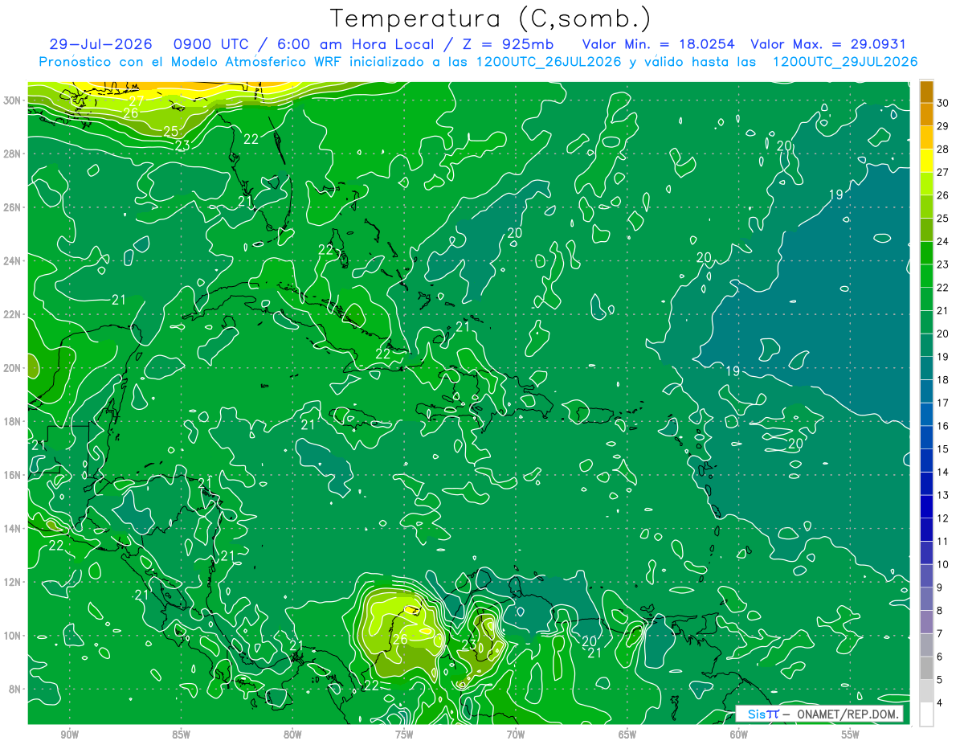Click the "27" contour label on the map
The width and height of the screenshot is (964, 745).
(137, 101)
